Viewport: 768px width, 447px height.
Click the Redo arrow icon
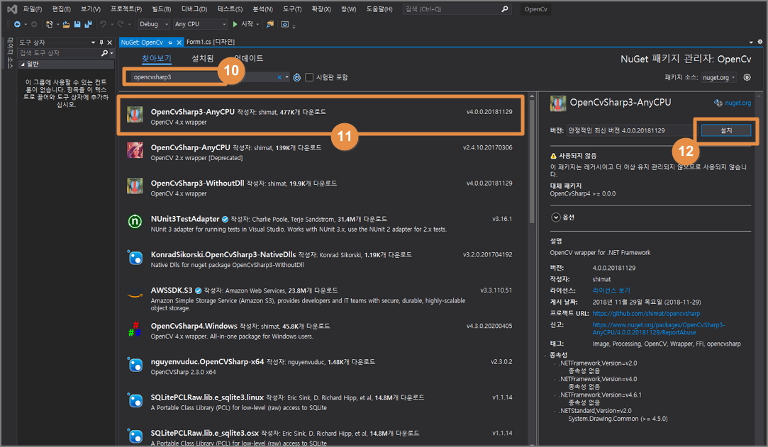(121, 24)
